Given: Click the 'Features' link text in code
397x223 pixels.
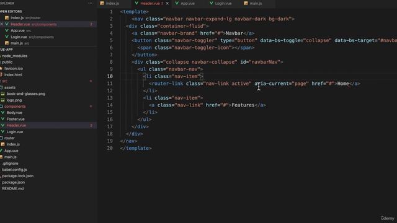Looking at the screenshot, I should [x=243, y=105].
